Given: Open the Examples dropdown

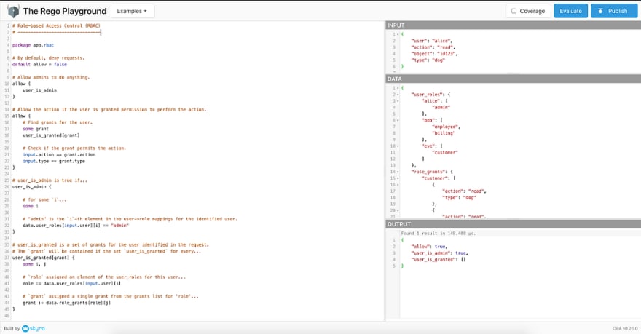Looking at the screenshot, I should 133,11.
